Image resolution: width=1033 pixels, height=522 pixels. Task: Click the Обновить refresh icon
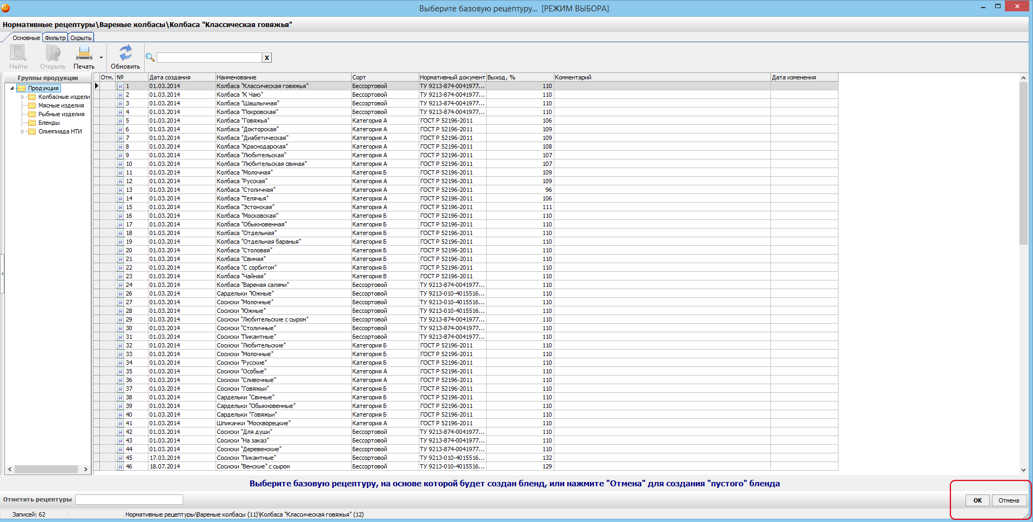125,53
